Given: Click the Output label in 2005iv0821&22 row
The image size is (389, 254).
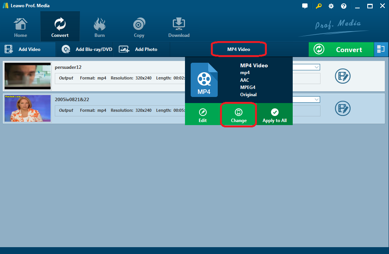Looking at the screenshot, I should (66, 110).
